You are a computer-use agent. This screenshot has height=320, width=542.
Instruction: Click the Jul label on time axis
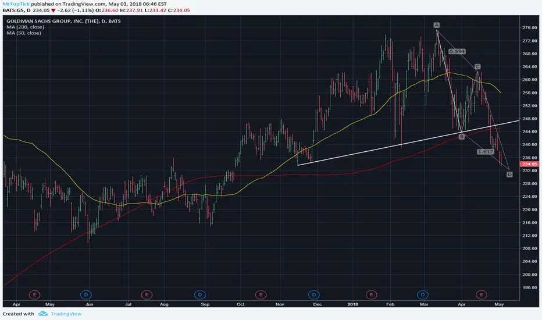[x=128, y=304]
